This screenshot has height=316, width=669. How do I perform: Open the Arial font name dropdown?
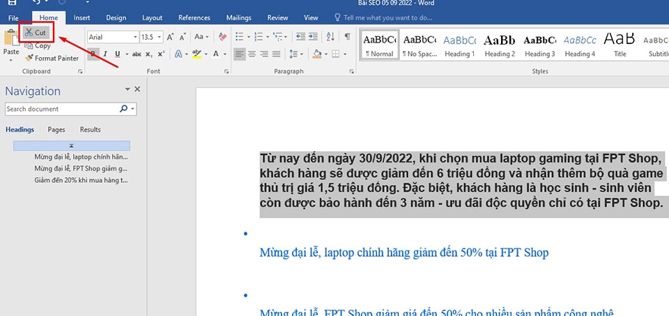coord(135,37)
